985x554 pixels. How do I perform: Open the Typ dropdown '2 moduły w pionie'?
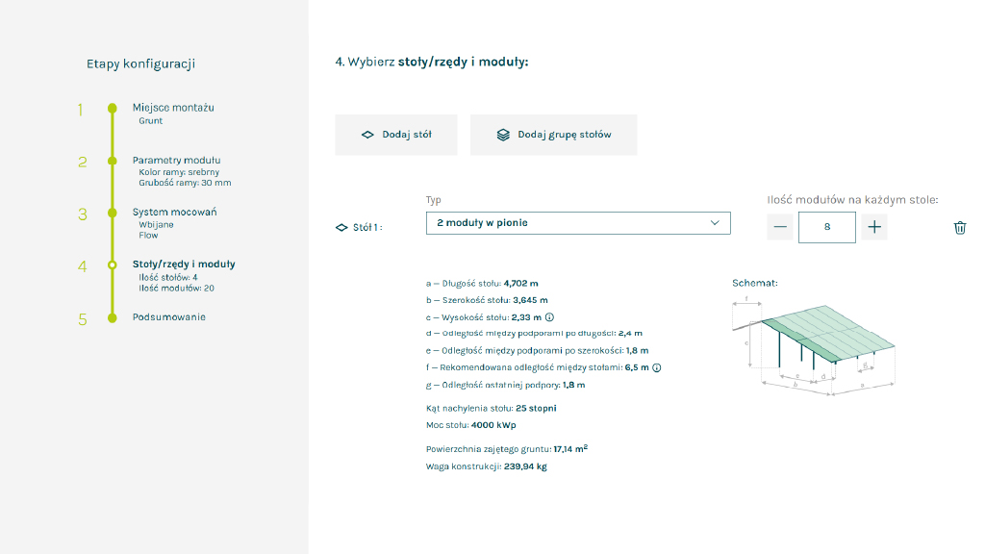pos(578,223)
